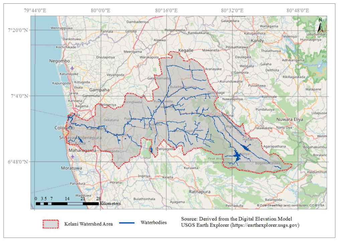Viewport: 339px width, 241px height.
Task: Click the Ratnapura town label
Action: 200,192
